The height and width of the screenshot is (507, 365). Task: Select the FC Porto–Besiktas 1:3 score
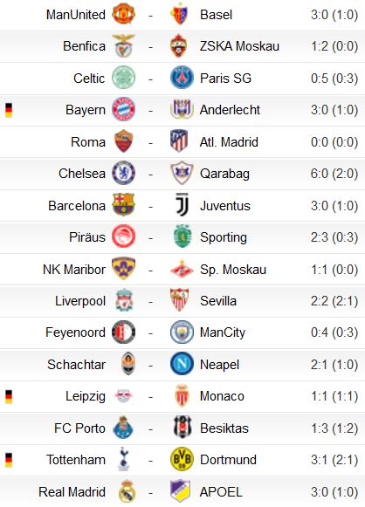click(x=334, y=428)
